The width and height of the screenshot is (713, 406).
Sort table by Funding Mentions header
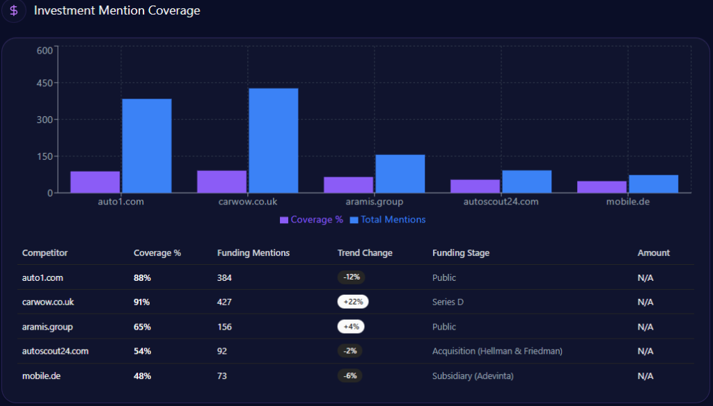[253, 253]
